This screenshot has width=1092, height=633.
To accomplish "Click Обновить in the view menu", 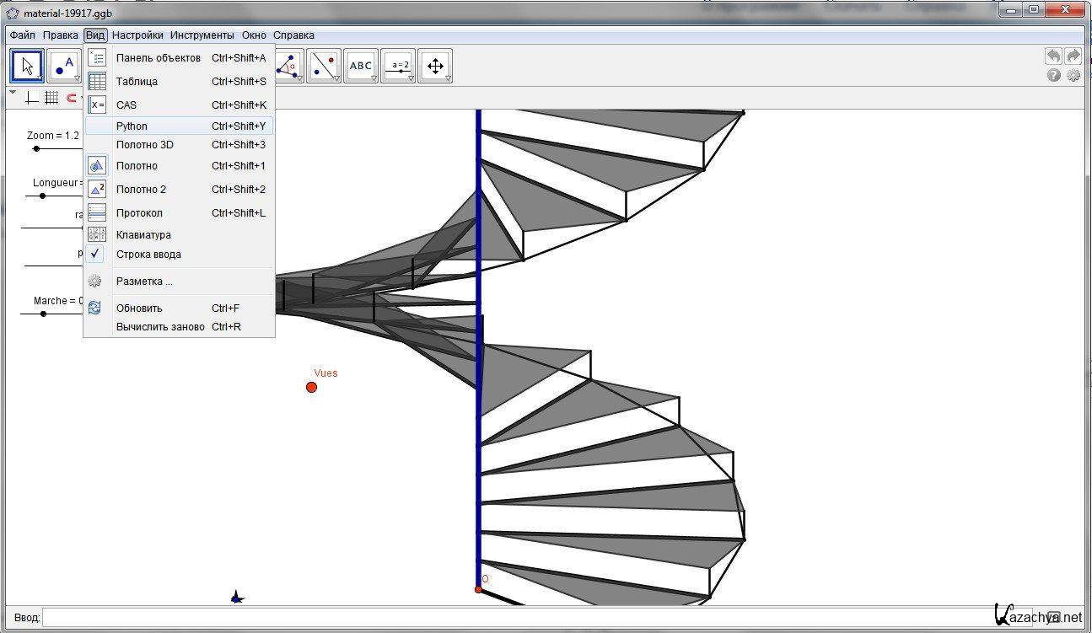I will (139, 308).
